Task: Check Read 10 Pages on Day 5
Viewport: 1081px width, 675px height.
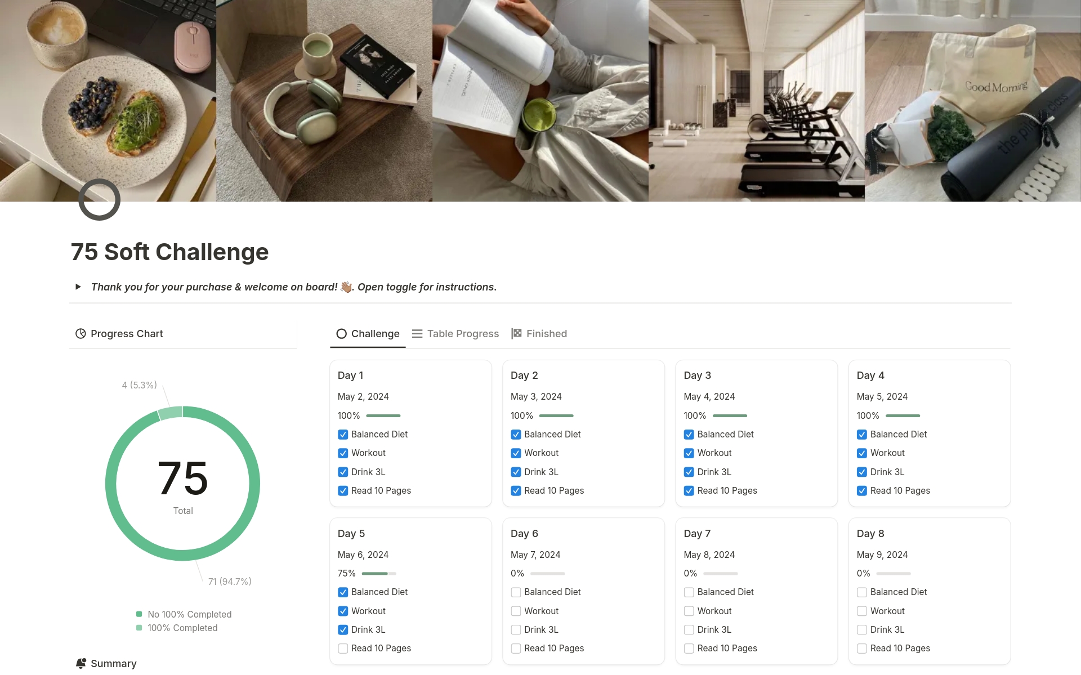Action: tap(343, 649)
